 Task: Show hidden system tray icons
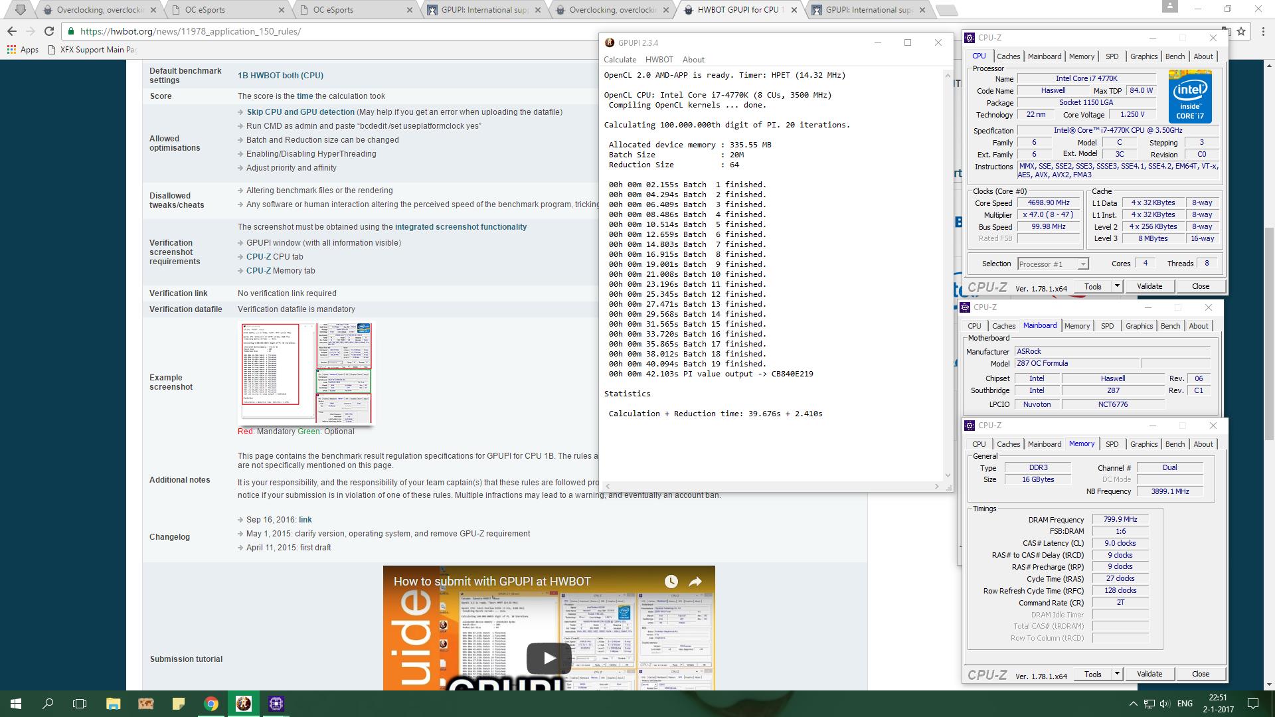[1133, 704]
